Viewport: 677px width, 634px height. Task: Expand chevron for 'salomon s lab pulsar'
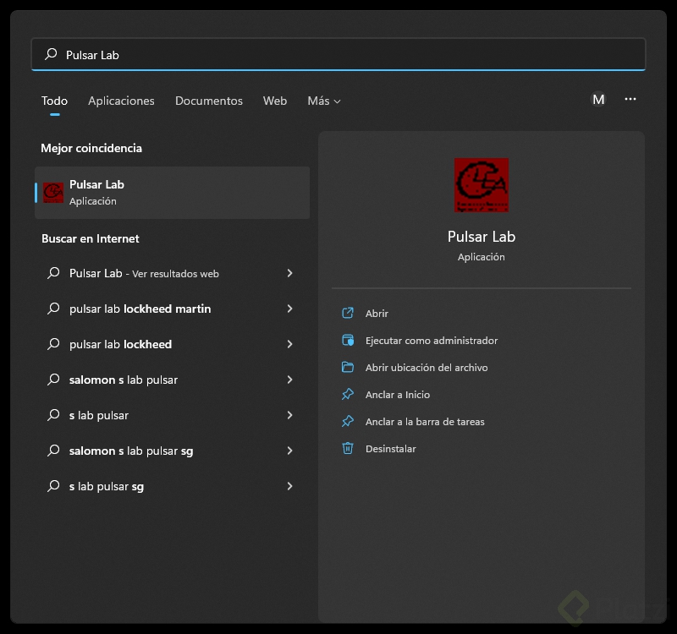click(x=289, y=380)
